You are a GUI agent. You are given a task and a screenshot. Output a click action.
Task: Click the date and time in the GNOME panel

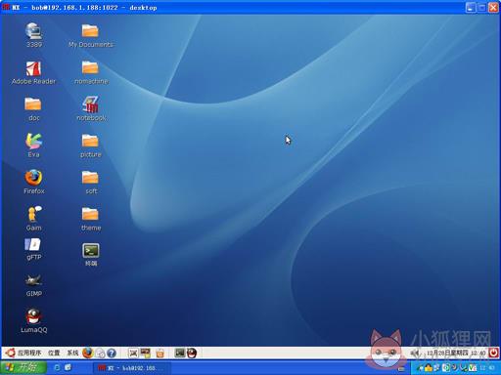(456, 353)
